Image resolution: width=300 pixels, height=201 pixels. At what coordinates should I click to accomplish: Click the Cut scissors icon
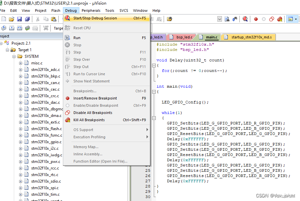pos(38,19)
